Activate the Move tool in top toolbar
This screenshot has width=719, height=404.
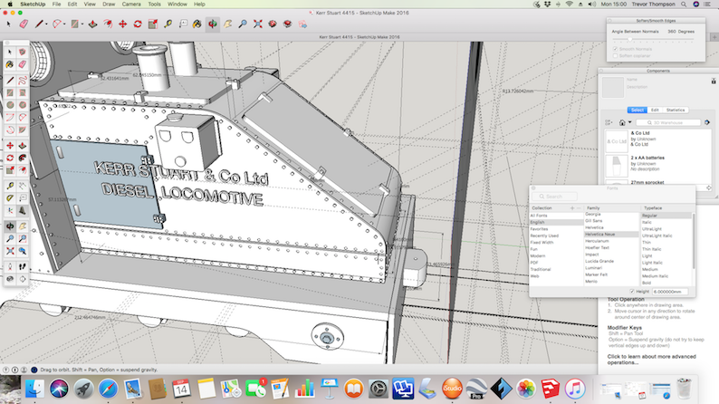(123, 24)
